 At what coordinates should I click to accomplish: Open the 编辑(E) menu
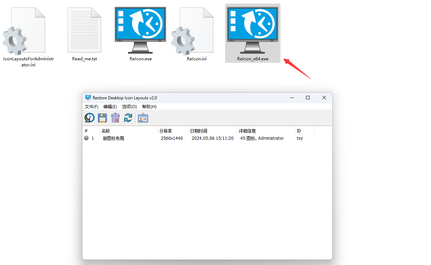(110, 106)
